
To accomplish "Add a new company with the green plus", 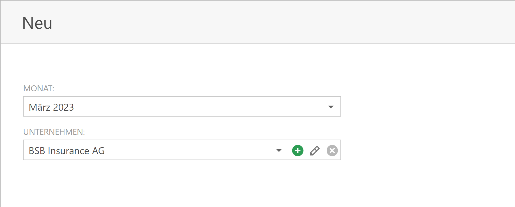I will 298,151.
